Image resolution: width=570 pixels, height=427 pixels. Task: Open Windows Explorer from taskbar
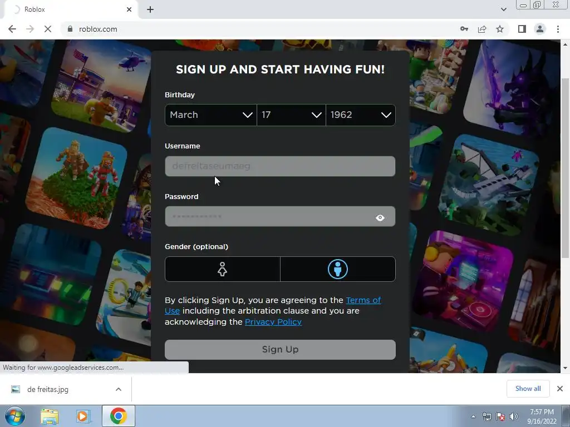coord(50,416)
